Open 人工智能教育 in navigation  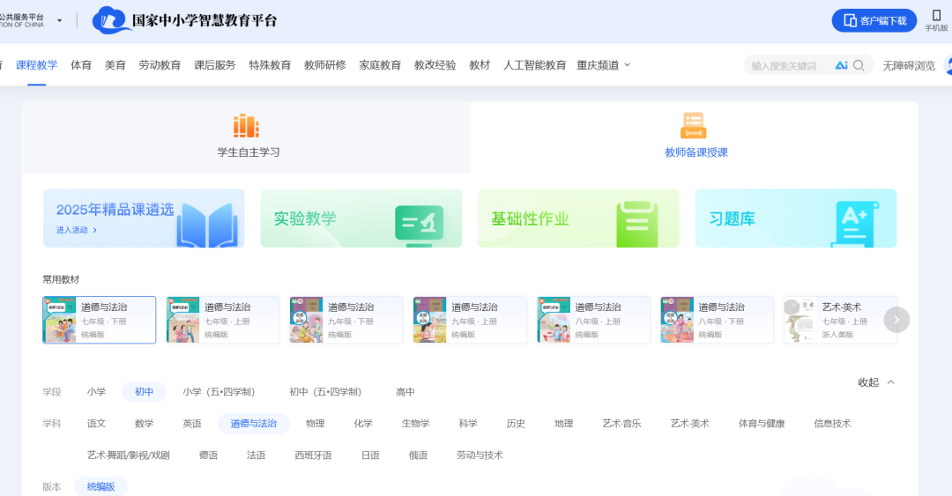pyautogui.click(x=534, y=65)
